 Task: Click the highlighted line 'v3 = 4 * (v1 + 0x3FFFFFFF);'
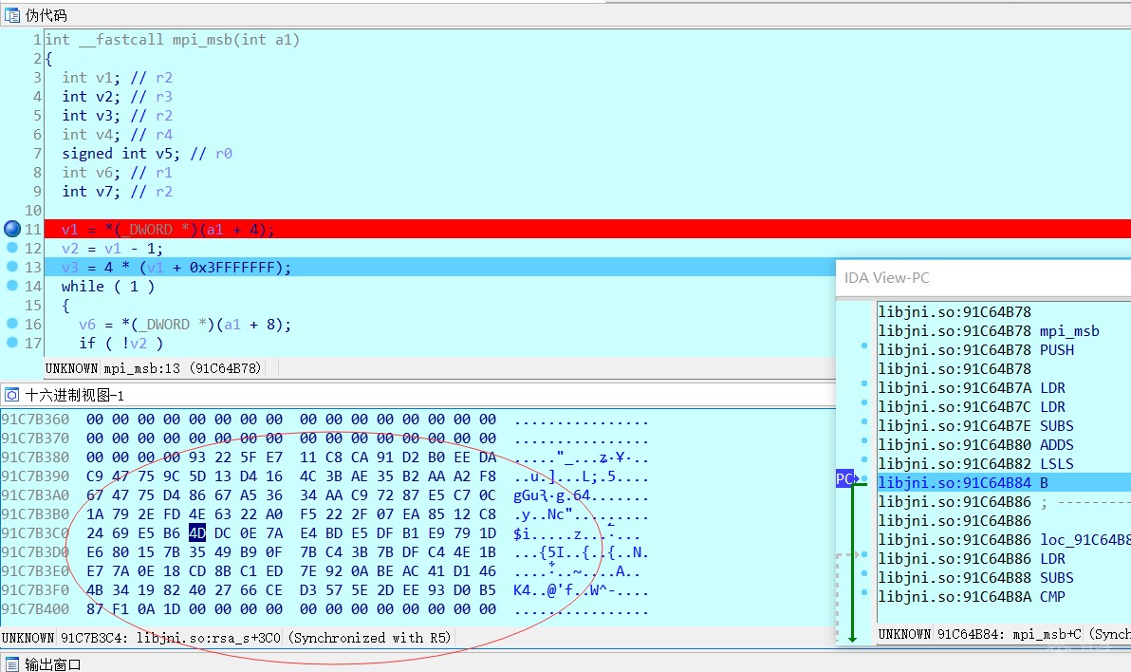[176, 267]
